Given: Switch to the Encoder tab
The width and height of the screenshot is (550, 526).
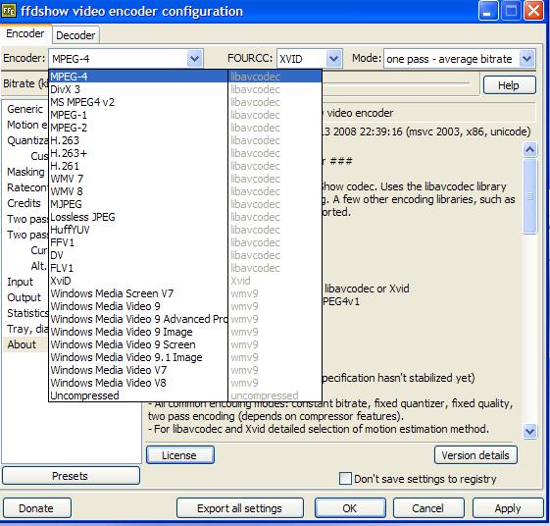Looking at the screenshot, I should coord(25,33).
